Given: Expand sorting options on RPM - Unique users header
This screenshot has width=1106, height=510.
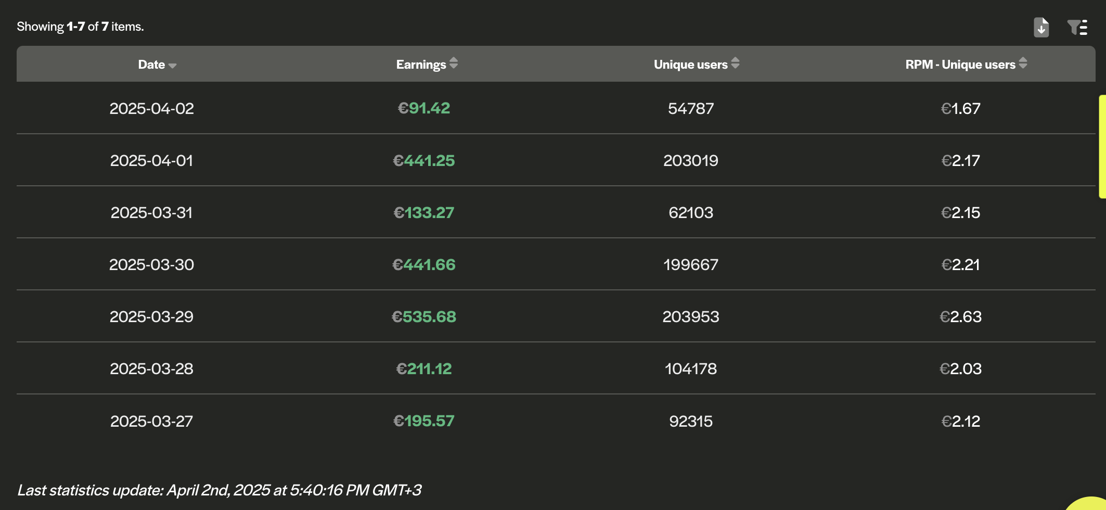Looking at the screenshot, I should tap(1023, 63).
